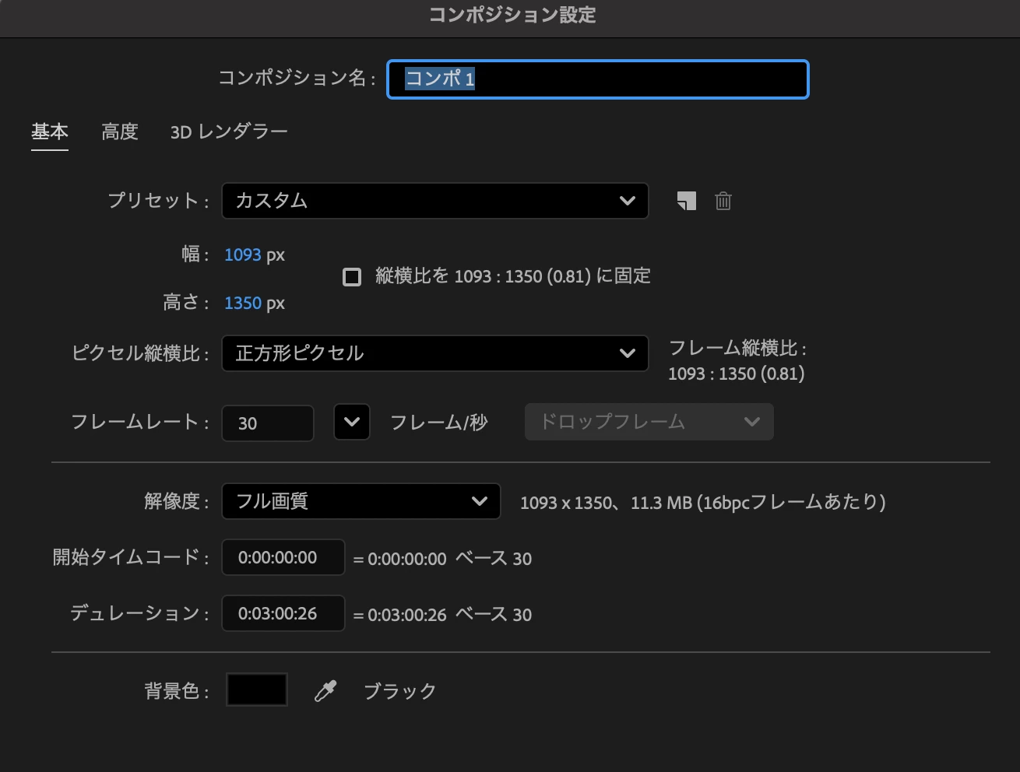
Task: Switch to the 3D レンダラー tab
Action: pyautogui.click(x=229, y=132)
